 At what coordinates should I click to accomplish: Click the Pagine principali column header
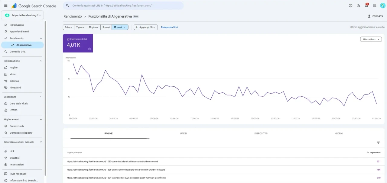click(74, 153)
